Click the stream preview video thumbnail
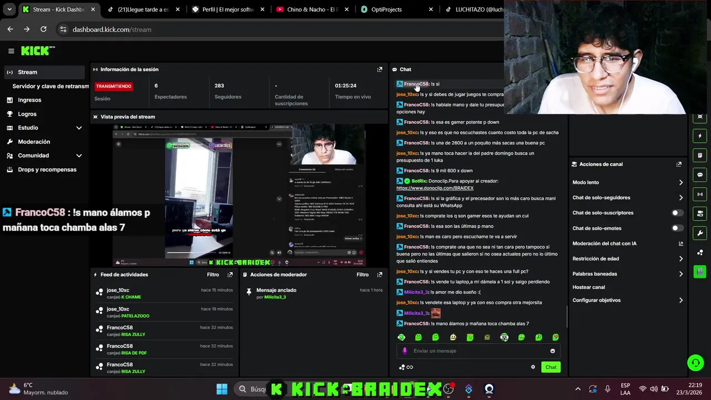Screen dimensions: 711x400 [x=239, y=196]
